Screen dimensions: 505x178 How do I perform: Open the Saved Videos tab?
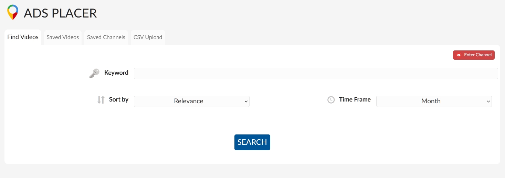point(63,37)
